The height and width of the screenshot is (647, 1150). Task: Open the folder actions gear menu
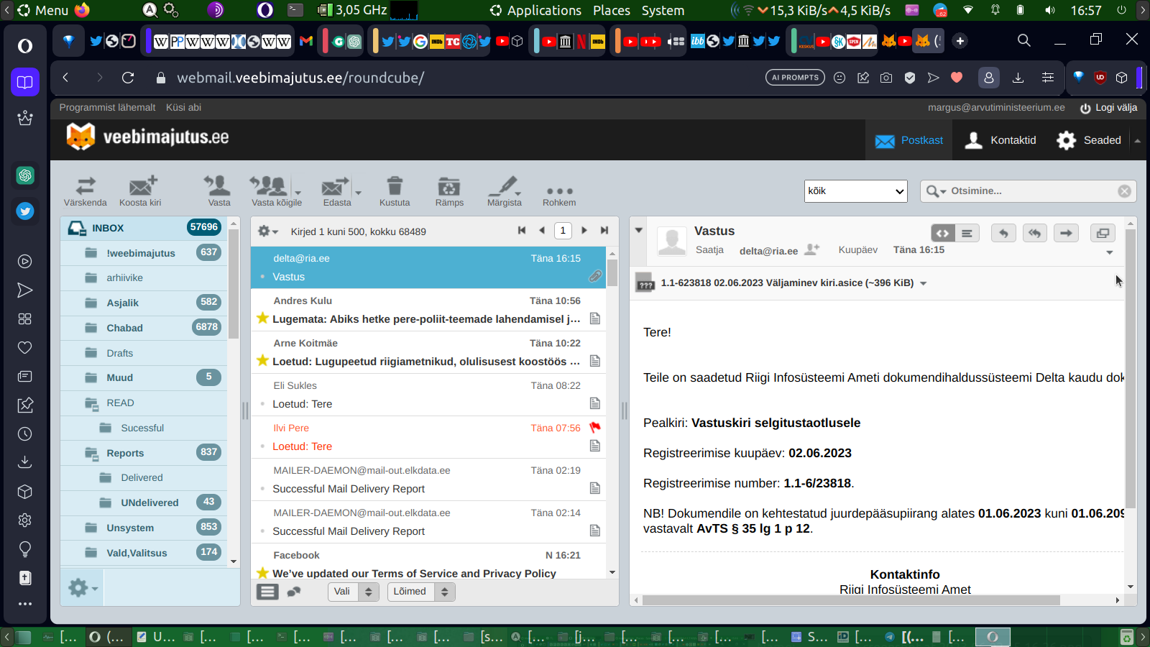(82, 588)
